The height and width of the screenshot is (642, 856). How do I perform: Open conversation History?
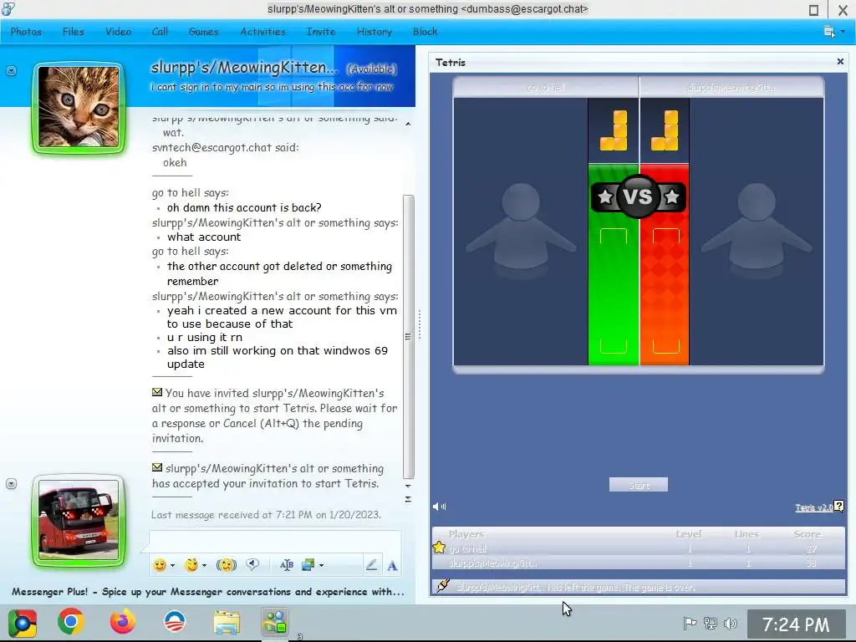[x=374, y=32]
